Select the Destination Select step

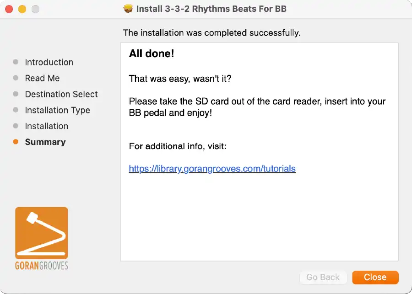(61, 94)
